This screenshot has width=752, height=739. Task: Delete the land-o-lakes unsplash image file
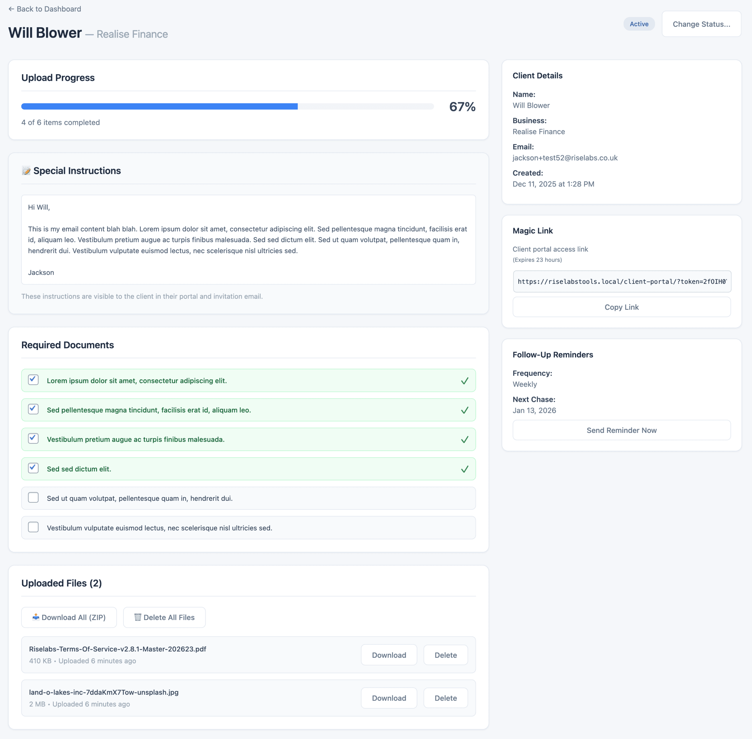pos(445,698)
